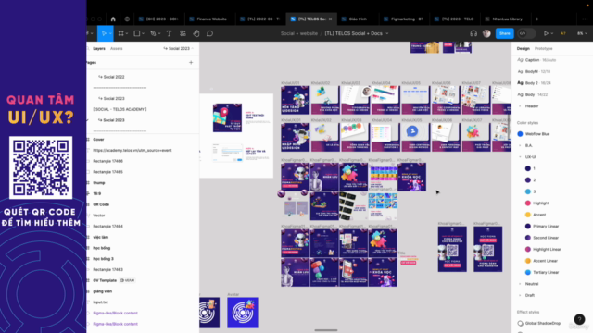
Task: Select the Accent color style swatch
Action: (528, 215)
